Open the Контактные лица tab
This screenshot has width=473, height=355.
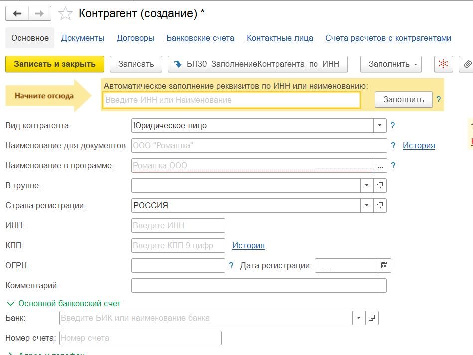(x=280, y=38)
